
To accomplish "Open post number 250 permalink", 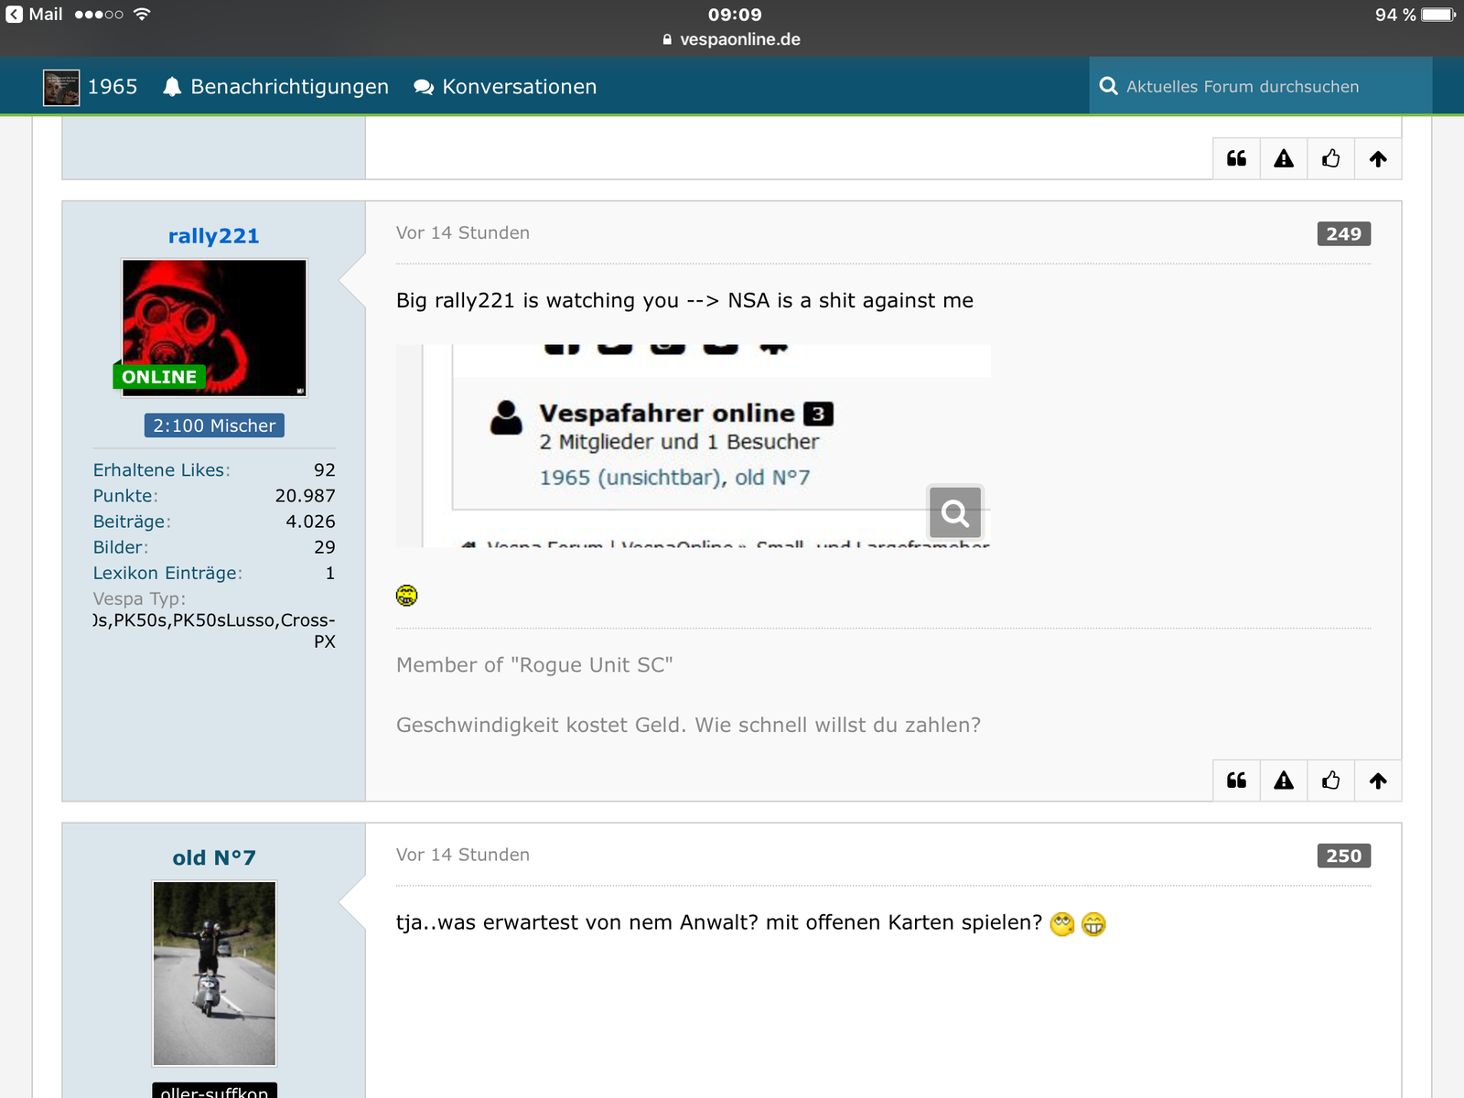I will 1343,856.
